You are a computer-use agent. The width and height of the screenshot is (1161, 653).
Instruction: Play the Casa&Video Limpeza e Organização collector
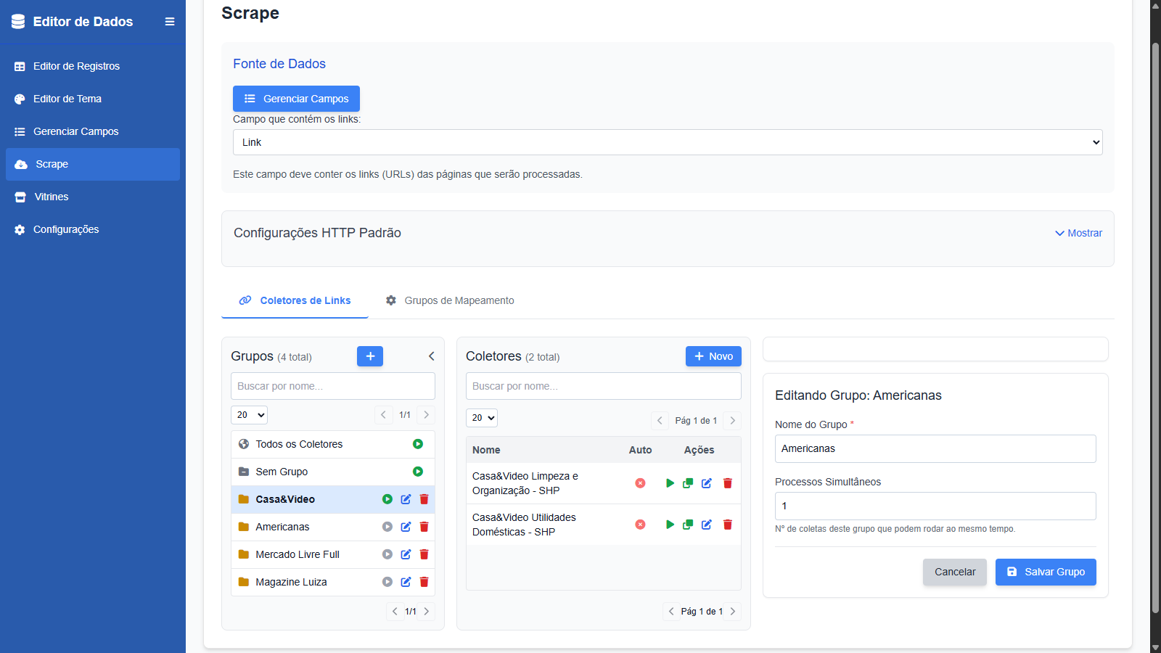point(670,483)
